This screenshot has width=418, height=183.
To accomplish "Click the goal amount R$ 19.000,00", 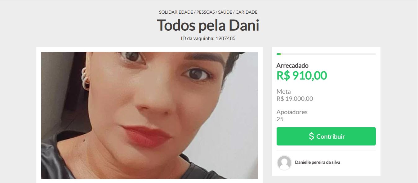I will (295, 99).
